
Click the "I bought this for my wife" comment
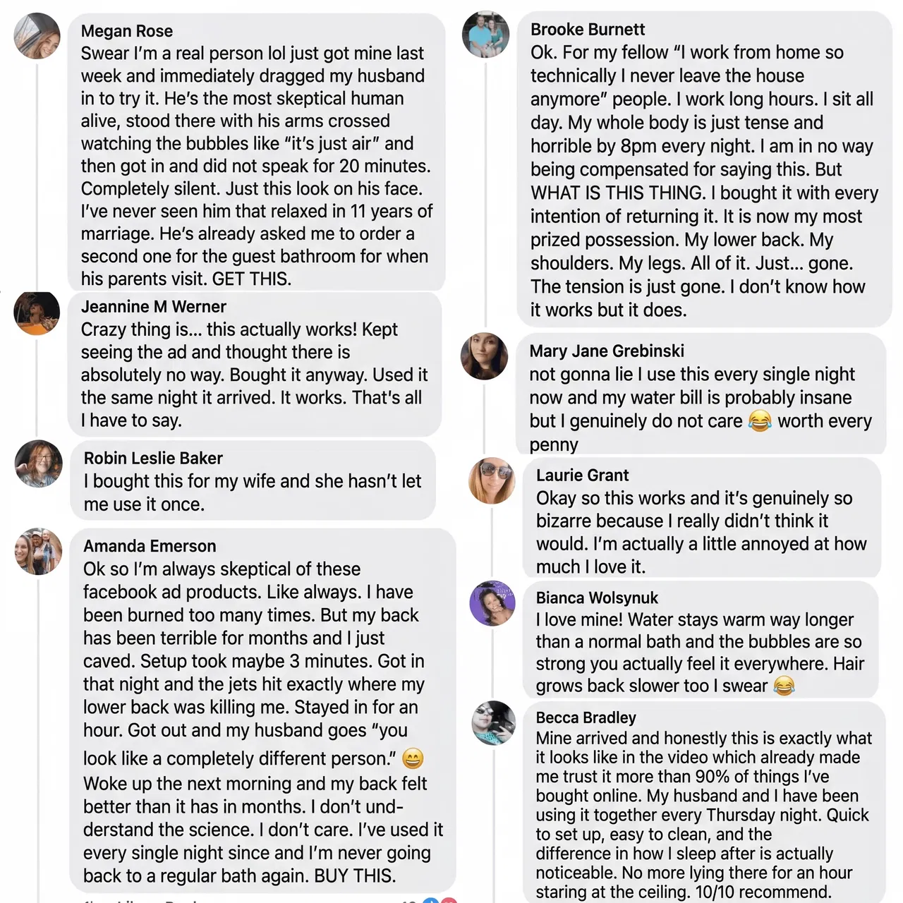tap(252, 492)
